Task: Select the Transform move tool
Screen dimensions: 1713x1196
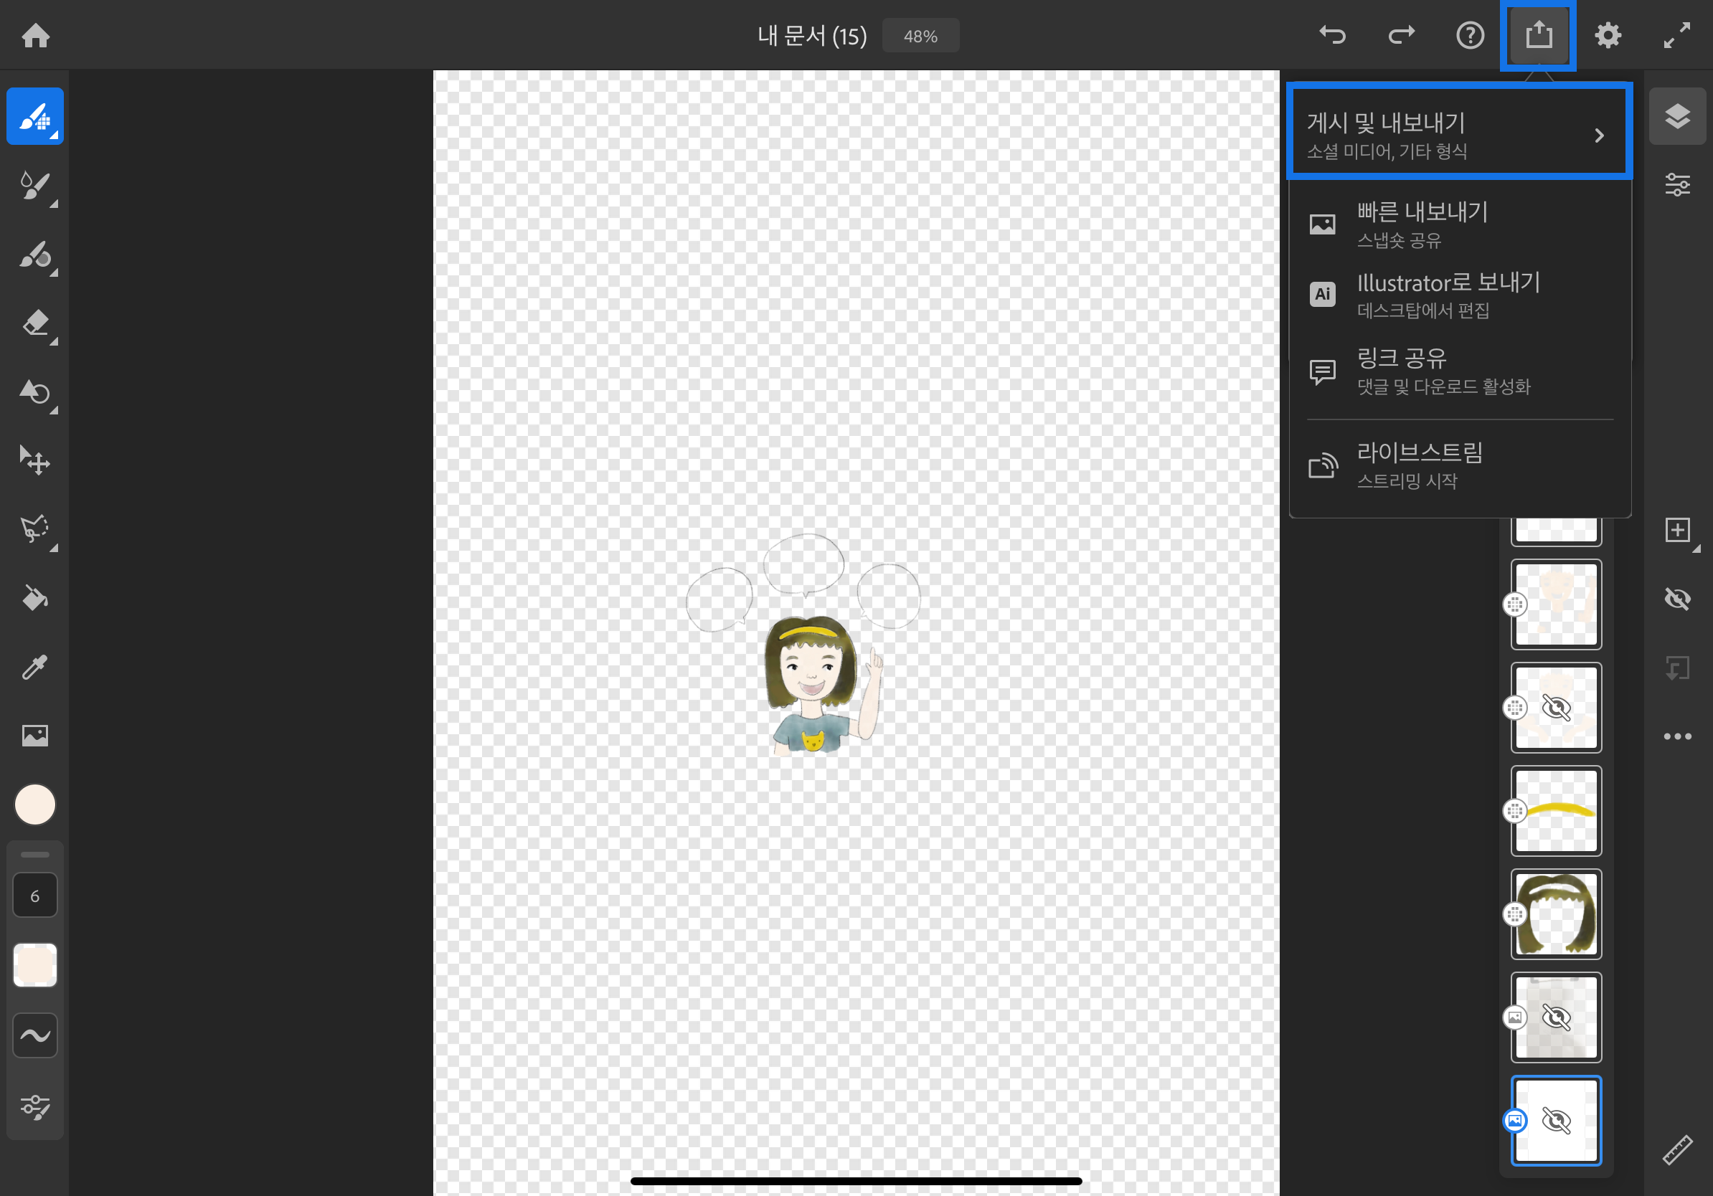Action: [35, 460]
